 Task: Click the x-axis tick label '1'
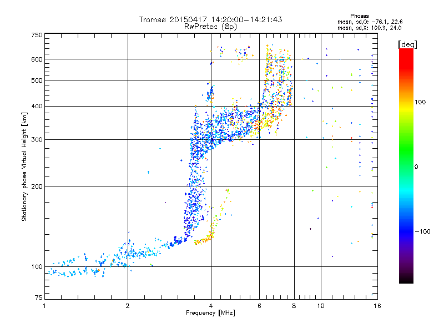44,306
